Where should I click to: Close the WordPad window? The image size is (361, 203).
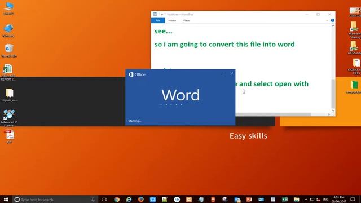pos(329,14)
